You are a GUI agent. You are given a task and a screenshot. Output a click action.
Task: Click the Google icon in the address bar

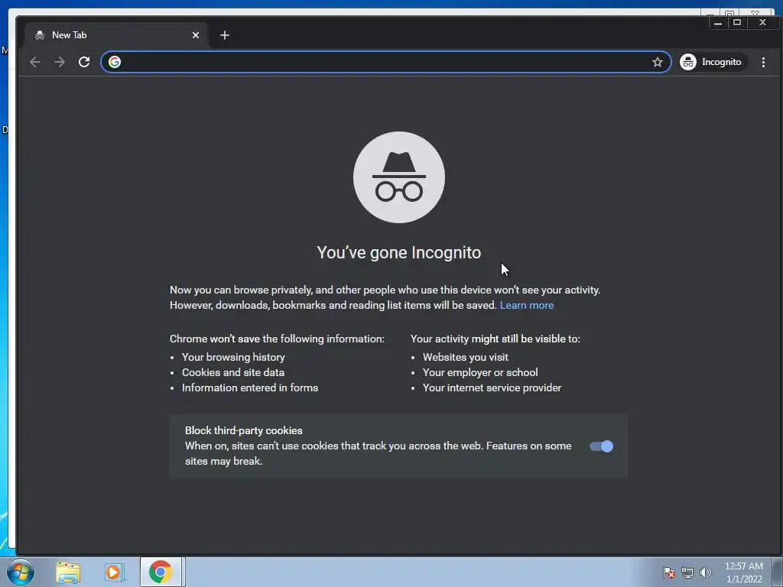pyautogui.click(x=115, y=62)
